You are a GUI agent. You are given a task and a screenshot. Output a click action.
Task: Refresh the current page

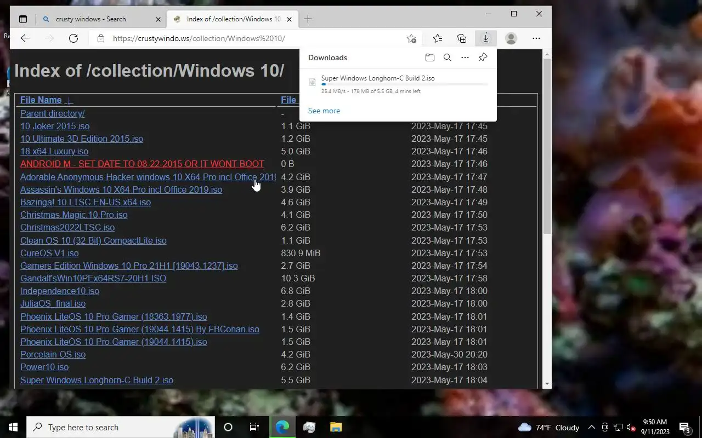point(73,38)
